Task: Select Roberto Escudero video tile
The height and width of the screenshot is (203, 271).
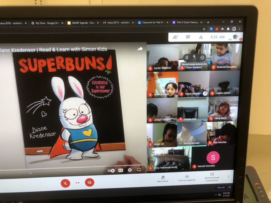Action: [x=226, y=57]
